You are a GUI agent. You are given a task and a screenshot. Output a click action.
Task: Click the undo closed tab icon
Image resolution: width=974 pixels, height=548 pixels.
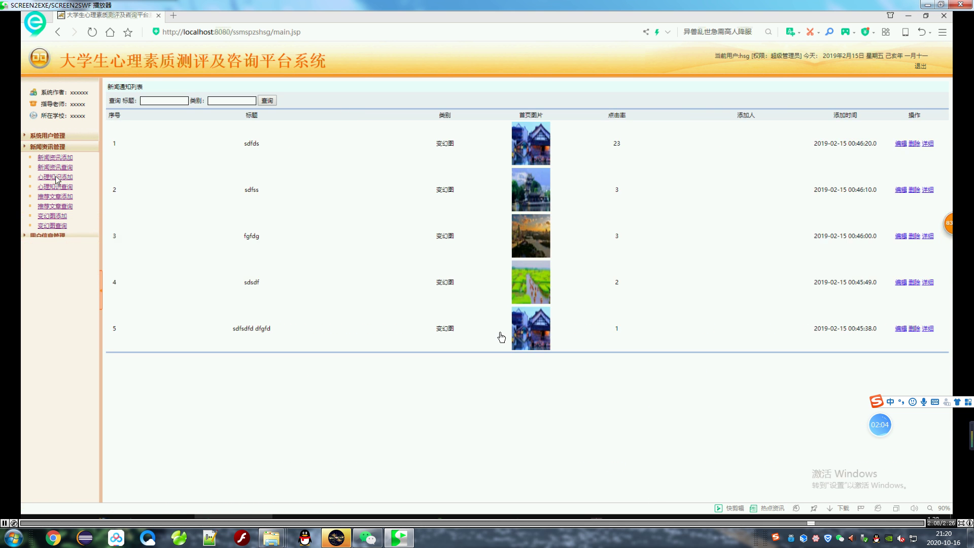(922, 32)
